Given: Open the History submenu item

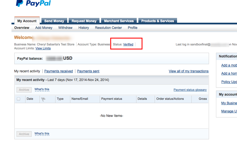Looking at the screenshot, I should pos(83,28).
